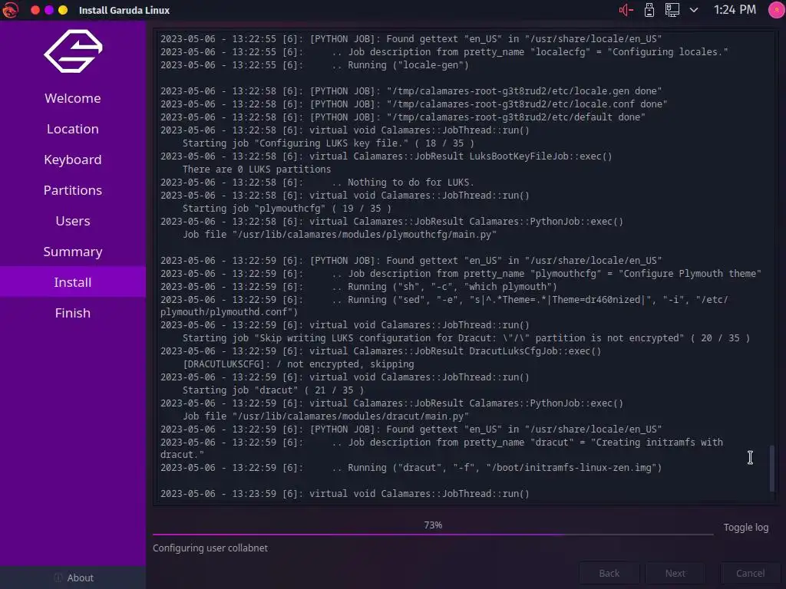Click log line 'Configure Plymouth theme'
The height and width of the screenshot is (589, 786).
(461, 274)
